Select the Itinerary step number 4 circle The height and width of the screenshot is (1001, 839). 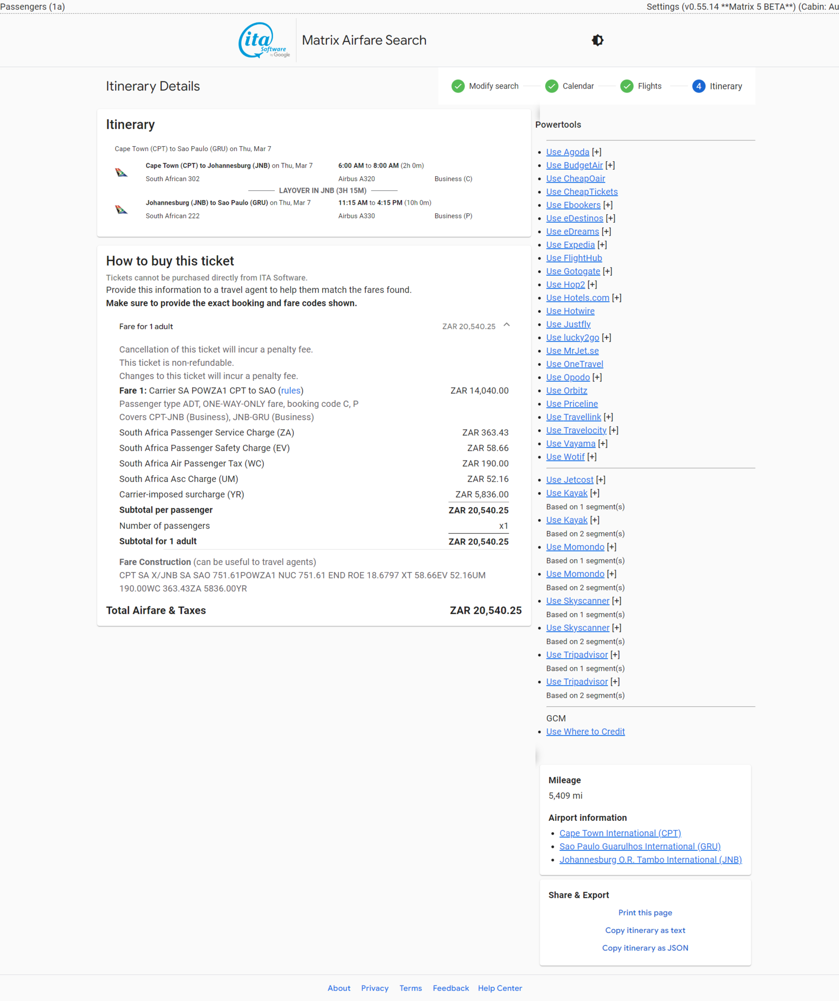coord(699,86)
